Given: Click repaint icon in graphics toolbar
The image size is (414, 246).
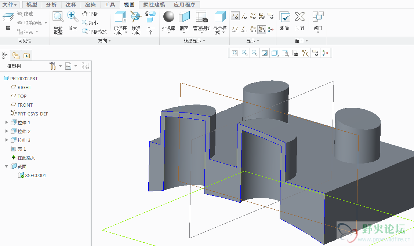Looking at the screenshot, I should tap(265, 53).
